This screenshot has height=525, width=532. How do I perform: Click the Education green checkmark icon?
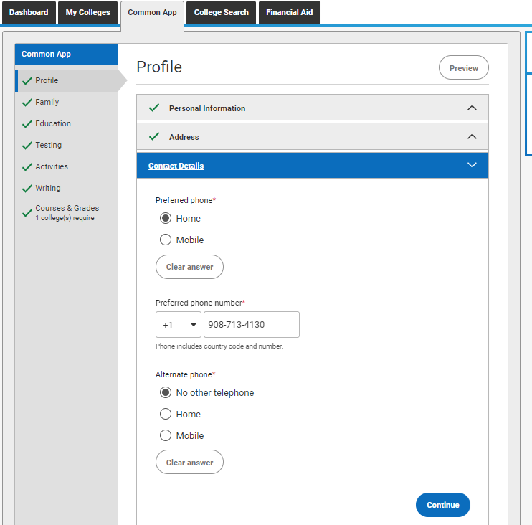(27, 124)
